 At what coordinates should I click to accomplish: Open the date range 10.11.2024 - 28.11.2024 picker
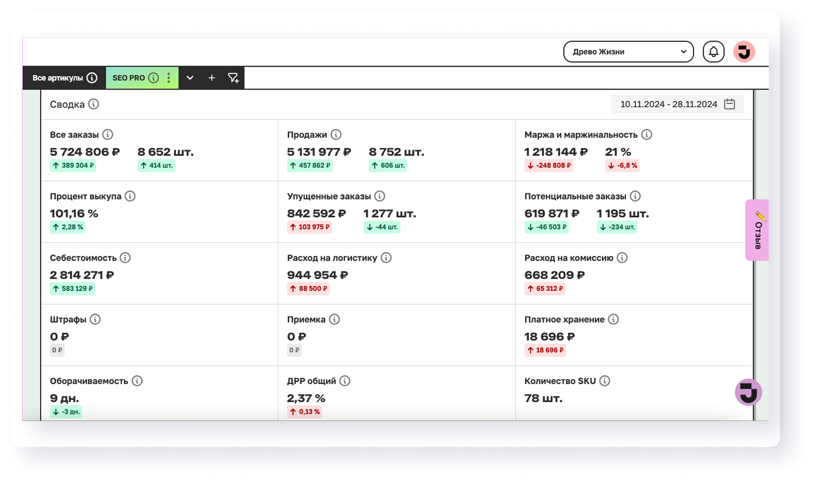(x=677, y=104)
